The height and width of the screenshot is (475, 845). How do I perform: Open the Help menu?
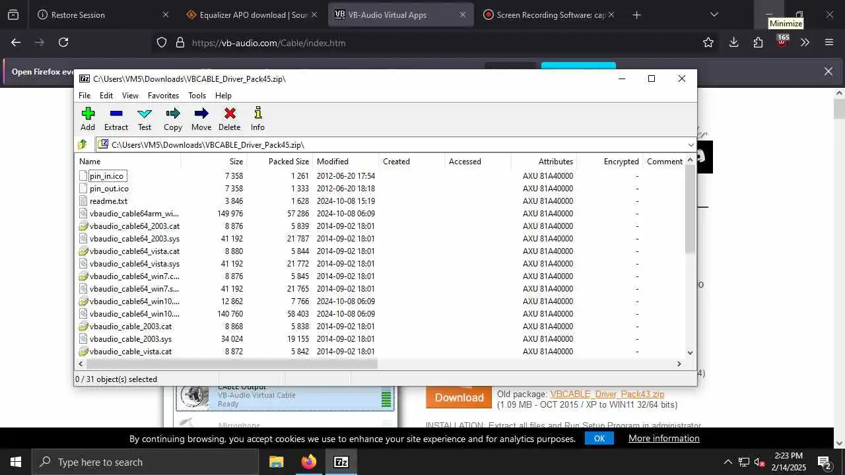point(223,95)
